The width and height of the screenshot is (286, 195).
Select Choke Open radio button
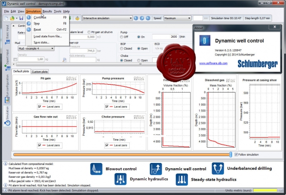pyautogui.click(x=139, y=60)
